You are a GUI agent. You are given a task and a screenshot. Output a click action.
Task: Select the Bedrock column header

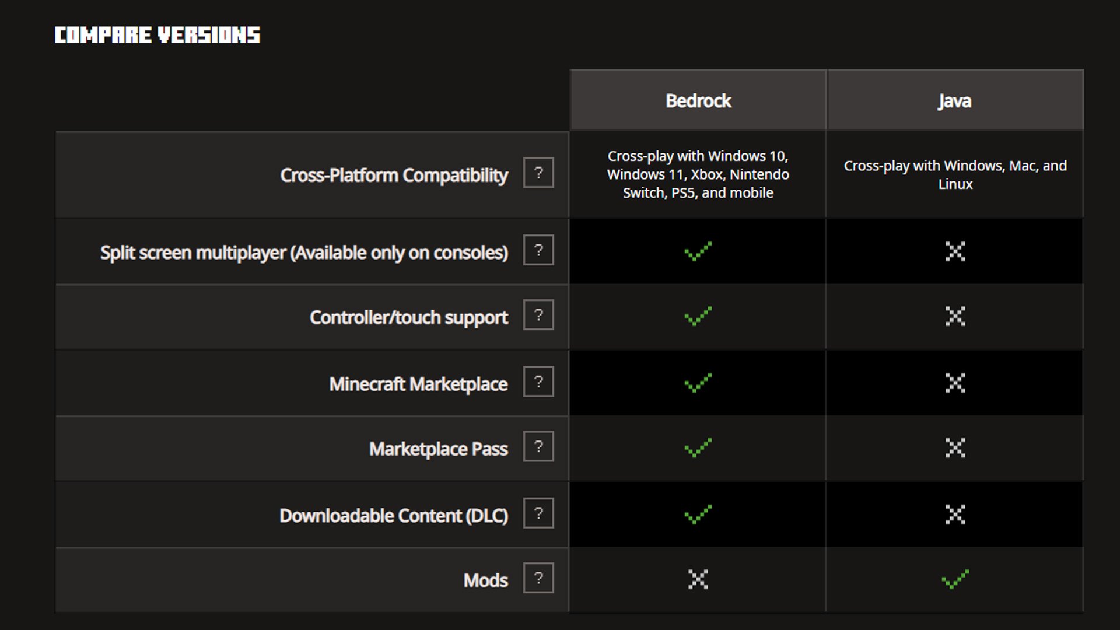698,100
